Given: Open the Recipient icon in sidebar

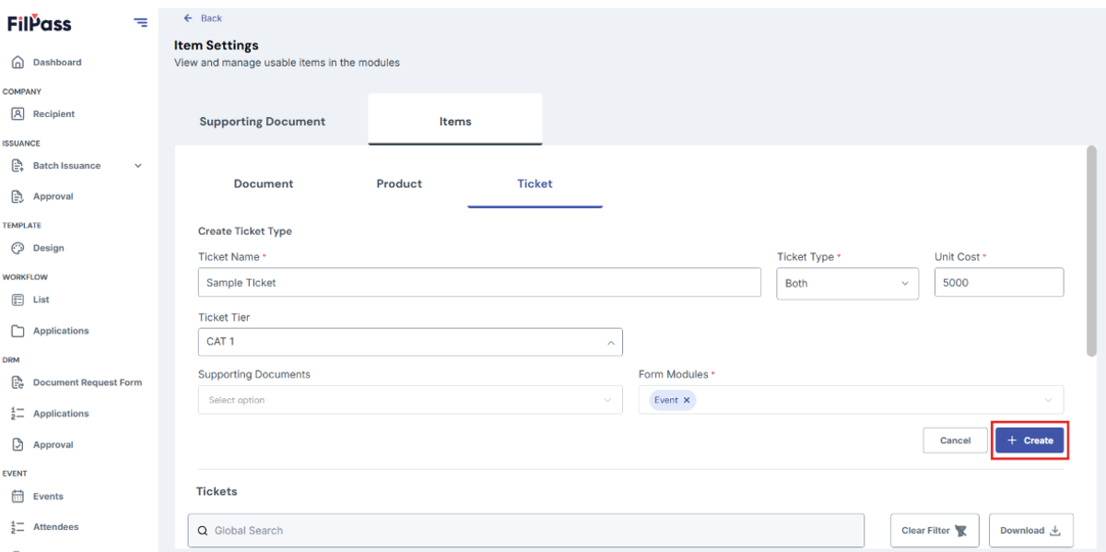Looking at the screenshot, I should pyautogui.click(x=17, y=114).
